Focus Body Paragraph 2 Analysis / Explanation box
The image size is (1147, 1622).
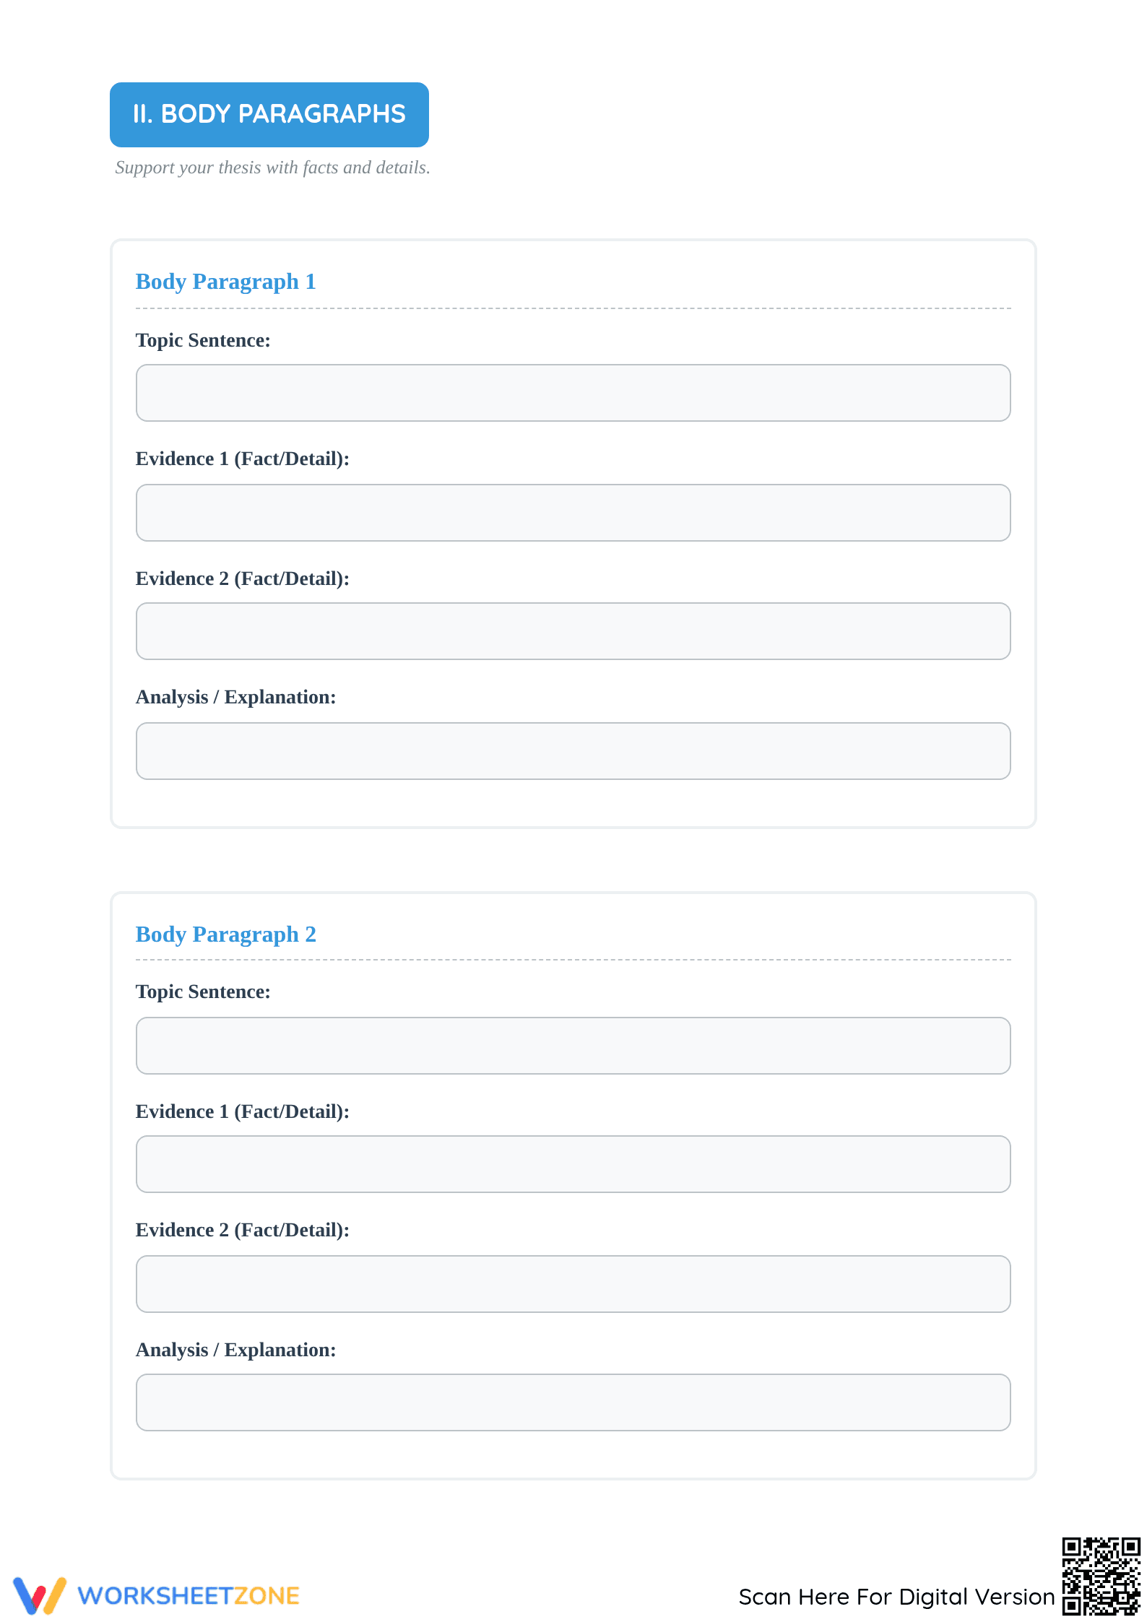[x=573, y=1402]
